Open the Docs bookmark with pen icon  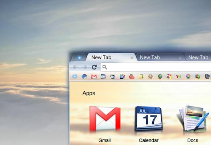click(x=113, y=76)
